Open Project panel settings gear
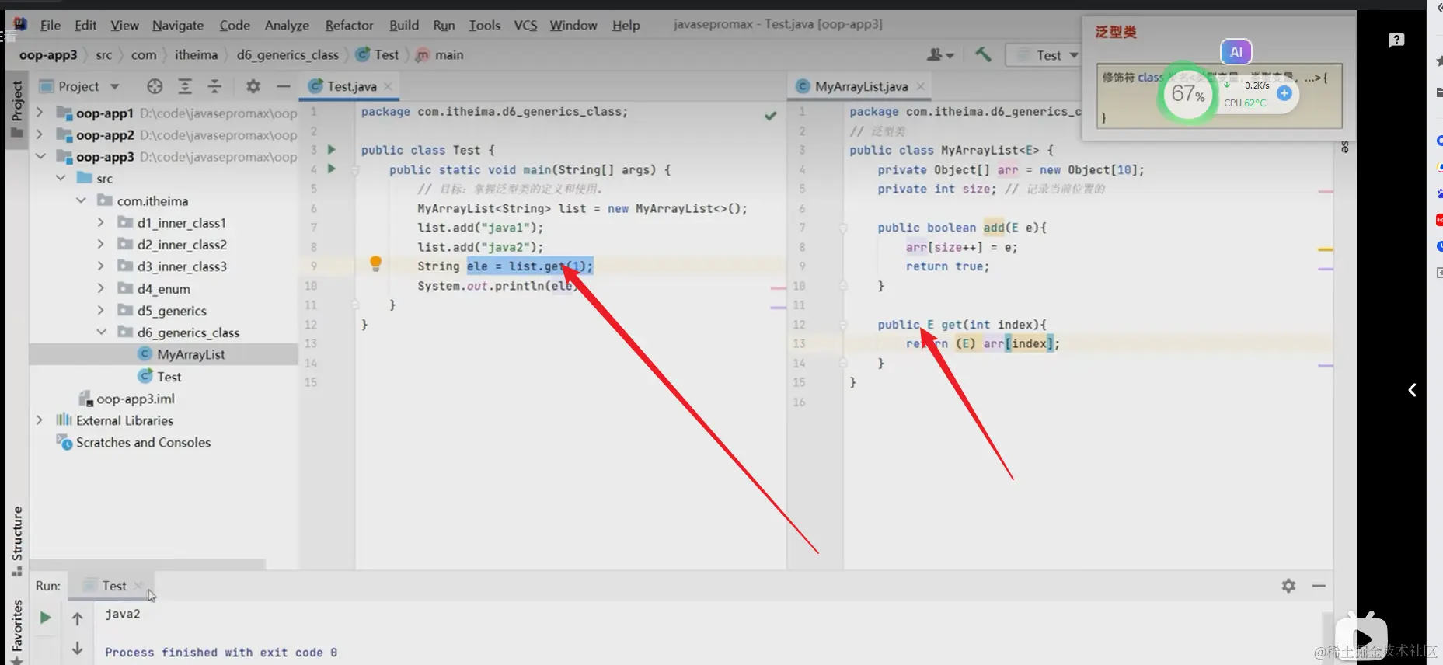This screenshot has height=665, width=1443. (253, 86)
